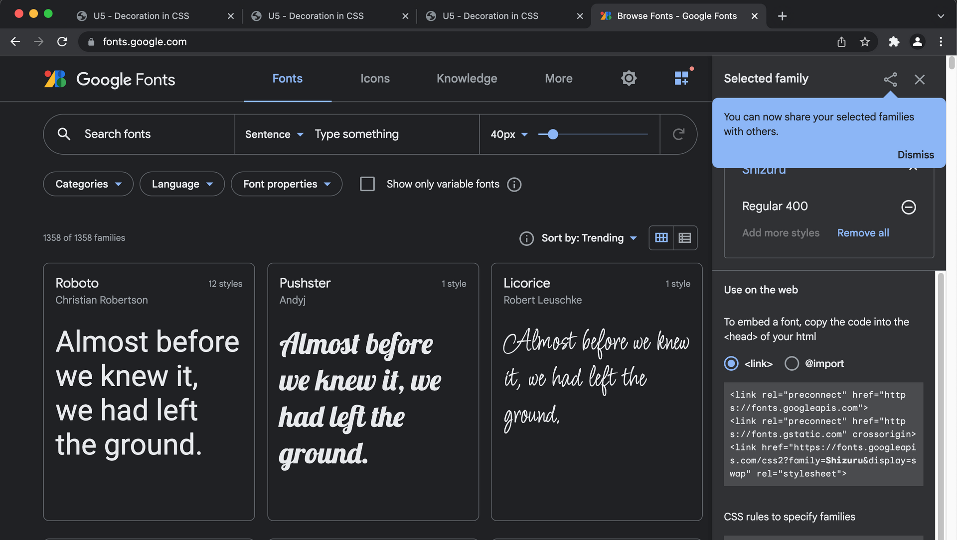957x540 pixels.
Task: Dismiss the share families tooltip
Action: [915, 155]
